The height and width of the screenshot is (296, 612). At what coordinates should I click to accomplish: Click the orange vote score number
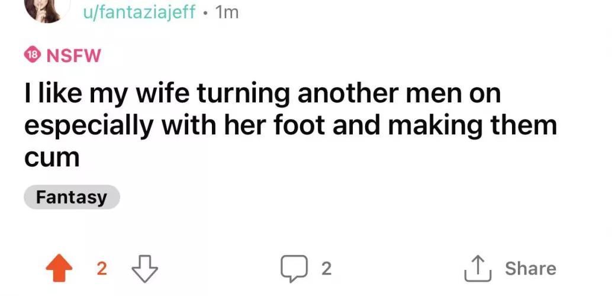coord(101,269)
